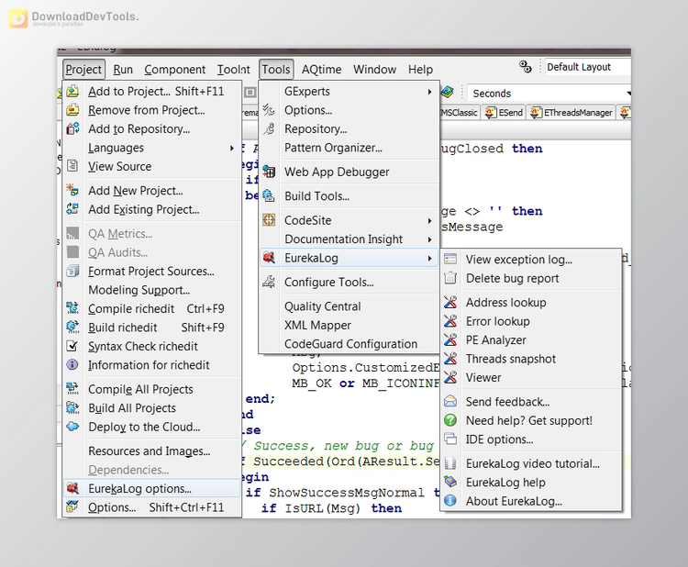
Task: Click the Address lookup tool icon
Action: click(x=450, y=302)
